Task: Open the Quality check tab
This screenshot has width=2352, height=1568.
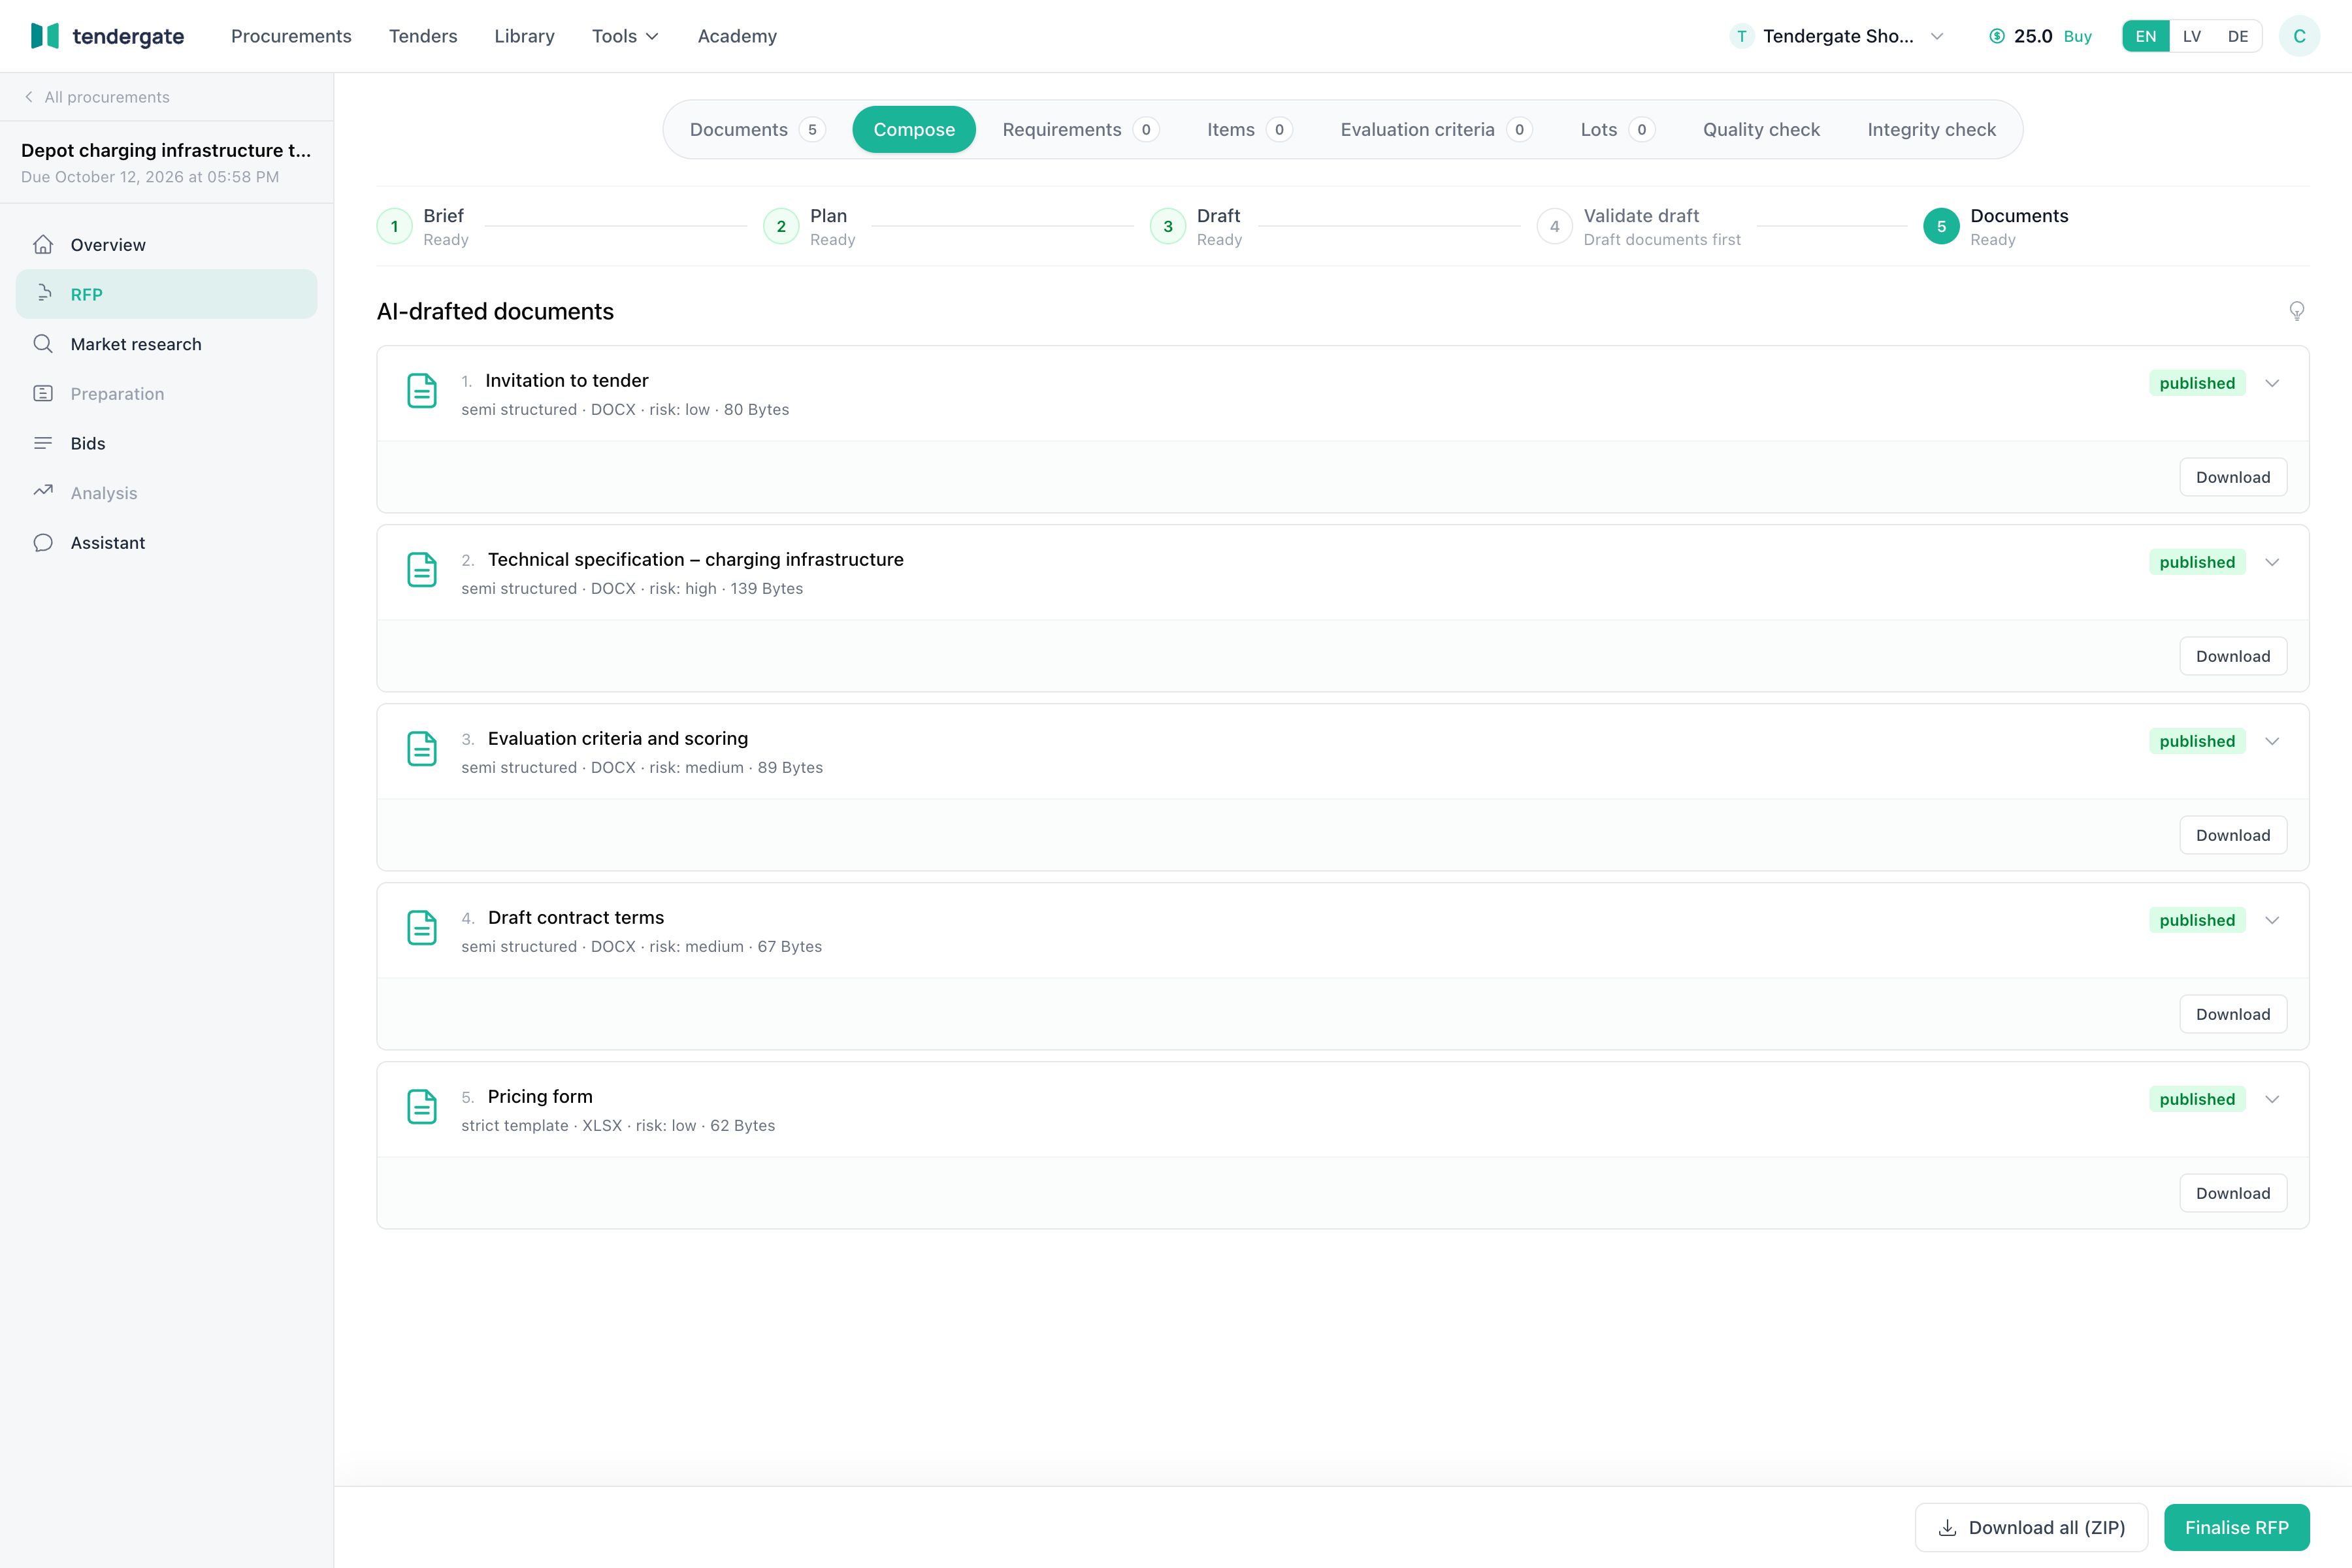Action: (1761, 129)
